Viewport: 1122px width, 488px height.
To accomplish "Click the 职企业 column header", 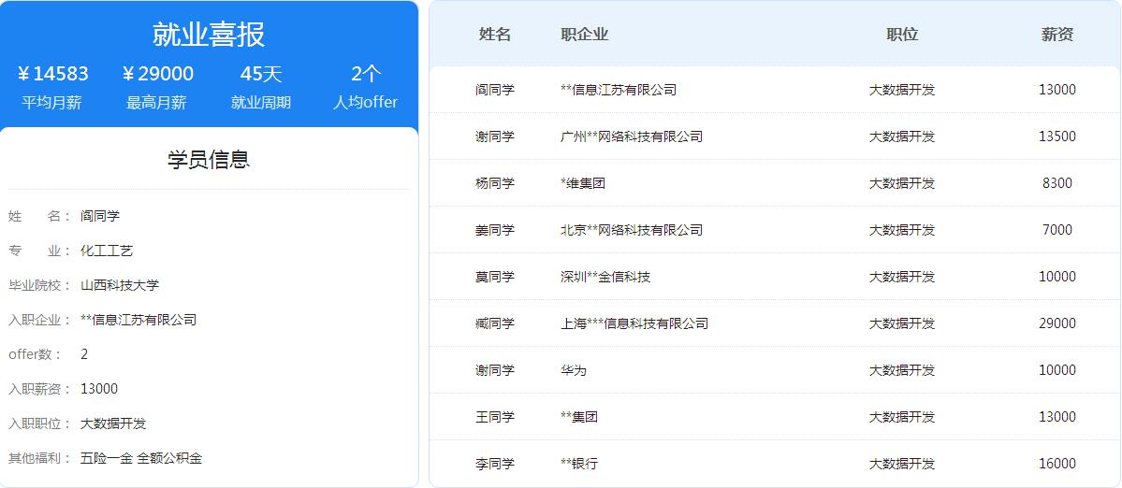I will [x=585, y=35].
